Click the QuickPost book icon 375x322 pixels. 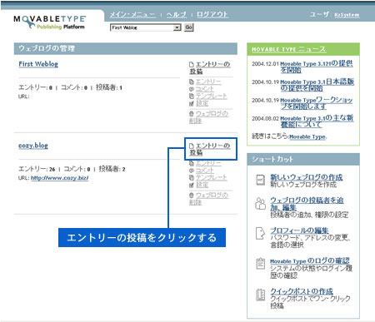click(260, 295)
